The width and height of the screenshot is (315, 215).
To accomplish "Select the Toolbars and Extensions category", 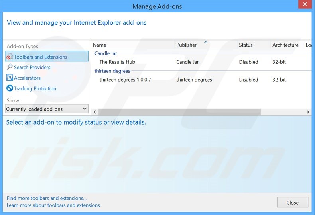I will pos(47,56).
